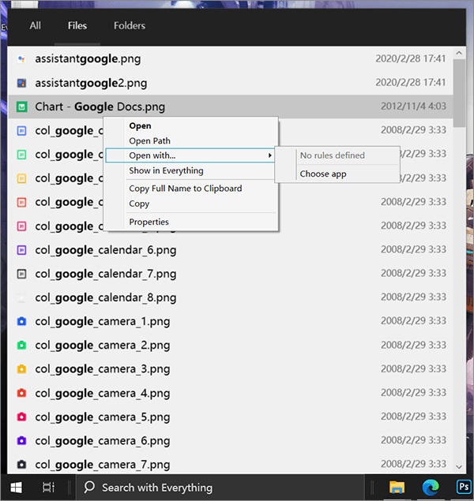
Task: Click the assistantgoogle.png file icon
Action: (x=22, y=58)
